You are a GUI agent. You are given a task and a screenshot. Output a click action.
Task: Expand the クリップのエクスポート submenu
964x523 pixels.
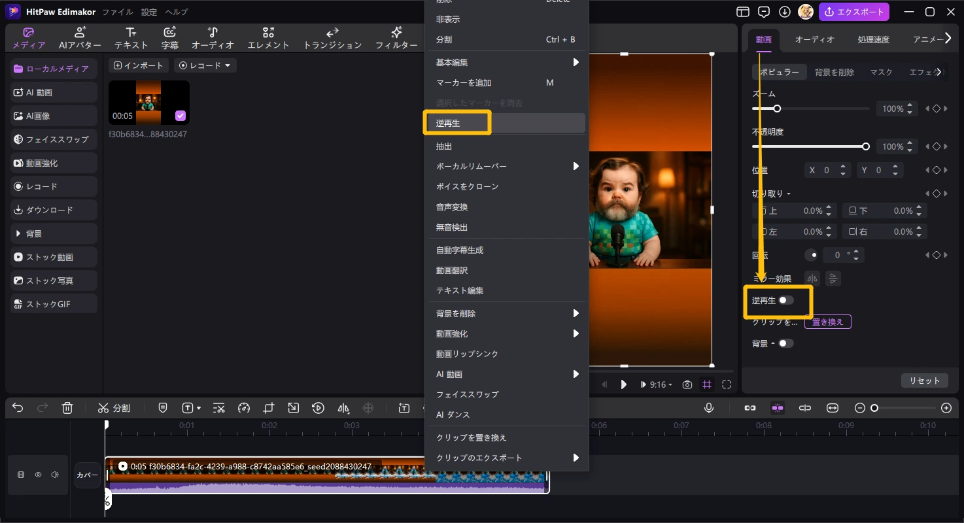[x=507, y=458]
